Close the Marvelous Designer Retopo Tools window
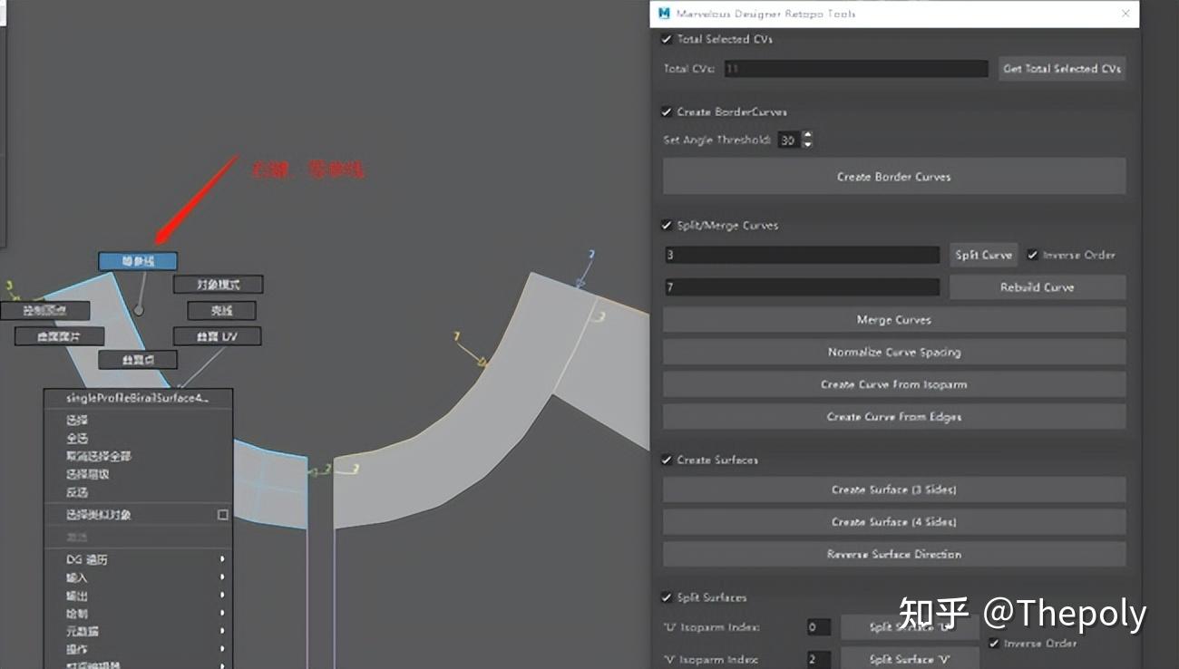The image size is (1179, 669). click(1125, 14)
